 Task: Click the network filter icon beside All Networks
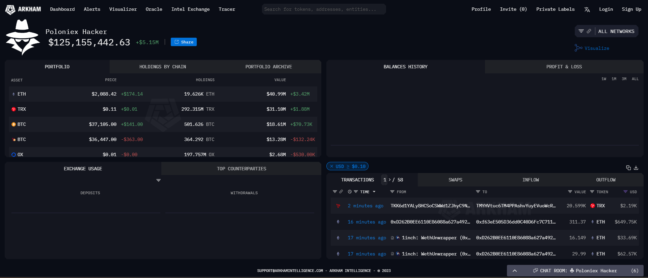pyautogui.click(x=581, y=31)
